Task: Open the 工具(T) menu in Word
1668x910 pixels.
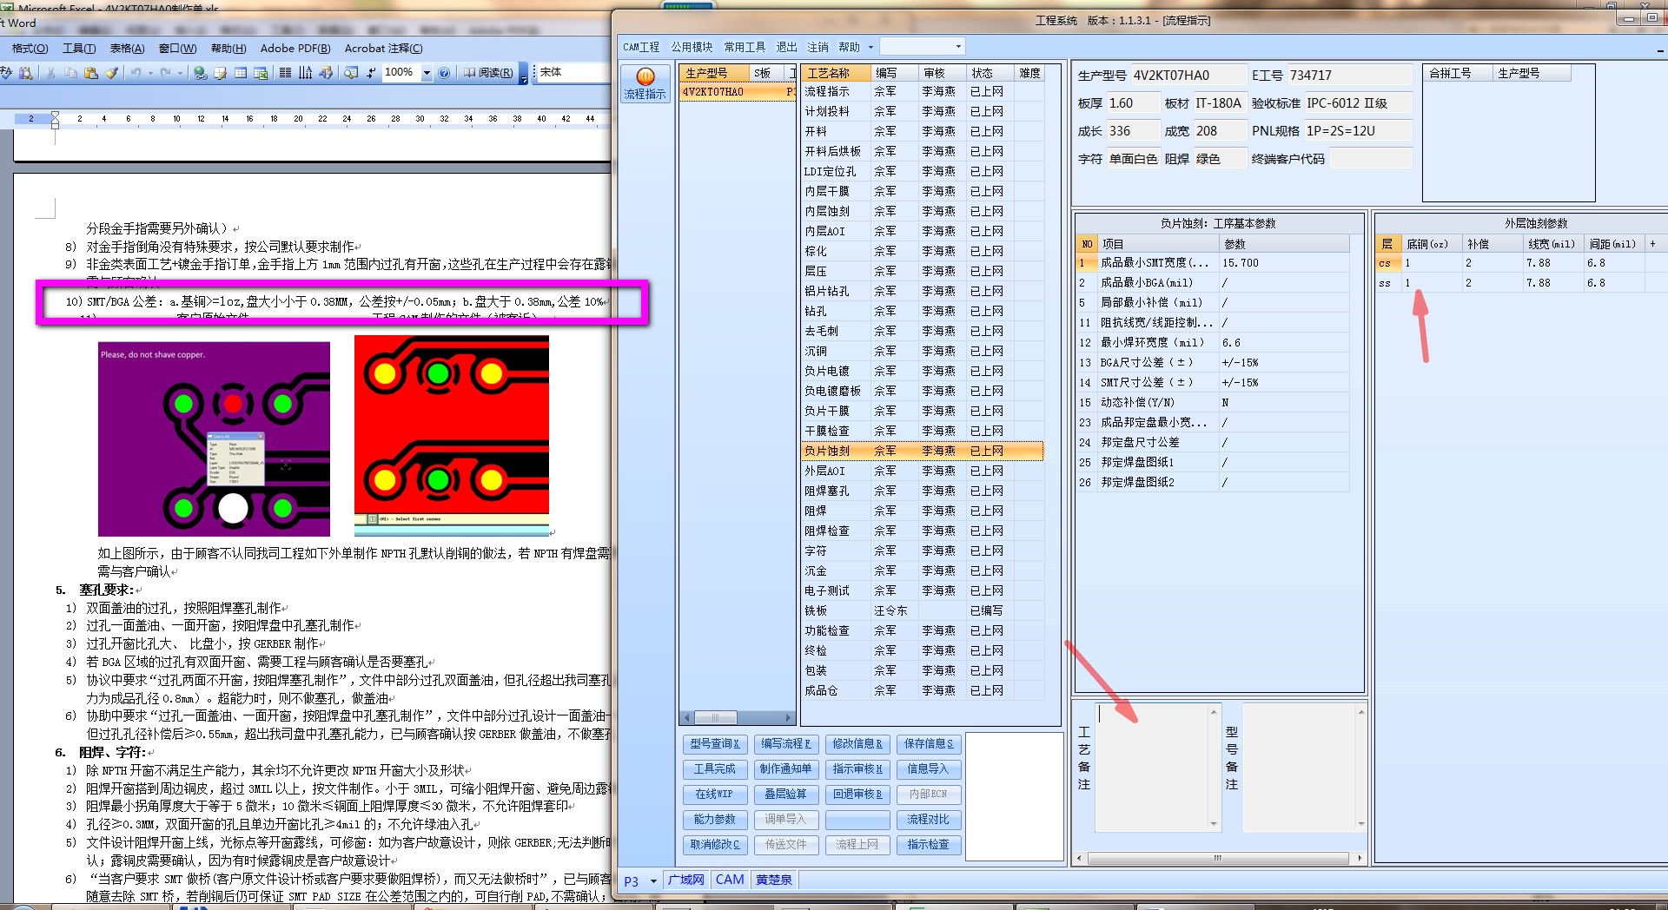Action: pos(79,49)
